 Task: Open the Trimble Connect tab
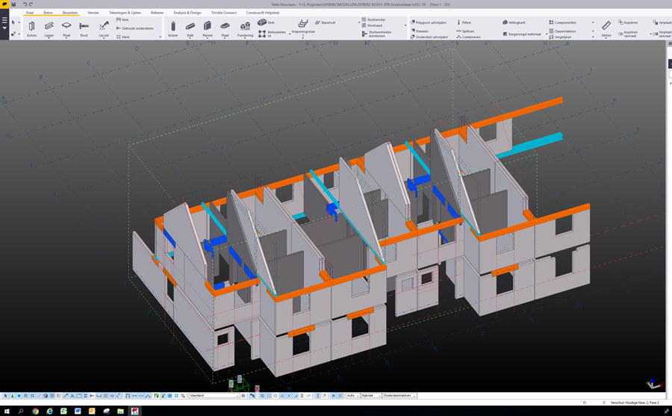(x=223, y=13)
